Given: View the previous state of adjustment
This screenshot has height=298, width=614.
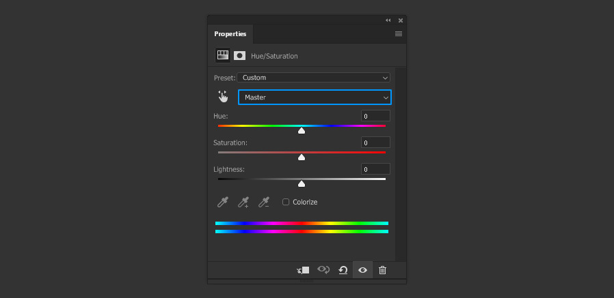Looking at the screenshot, I should 323,269.
